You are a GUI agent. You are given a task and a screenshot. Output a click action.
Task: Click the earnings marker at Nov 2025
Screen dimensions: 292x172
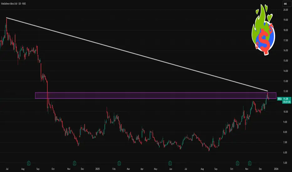coord(249,163)
